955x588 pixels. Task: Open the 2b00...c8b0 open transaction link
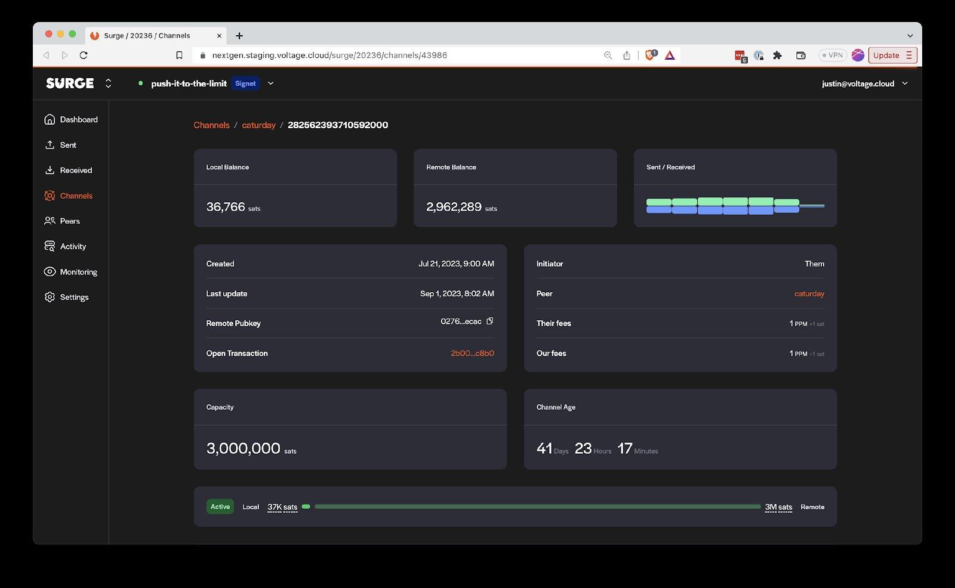click(472, 353)
